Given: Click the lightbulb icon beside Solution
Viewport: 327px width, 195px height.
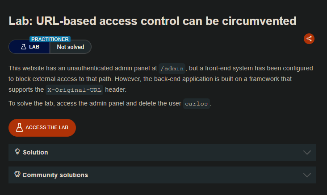Looking at the screenshot, I should pyautogui.click(x=17, y=152).
